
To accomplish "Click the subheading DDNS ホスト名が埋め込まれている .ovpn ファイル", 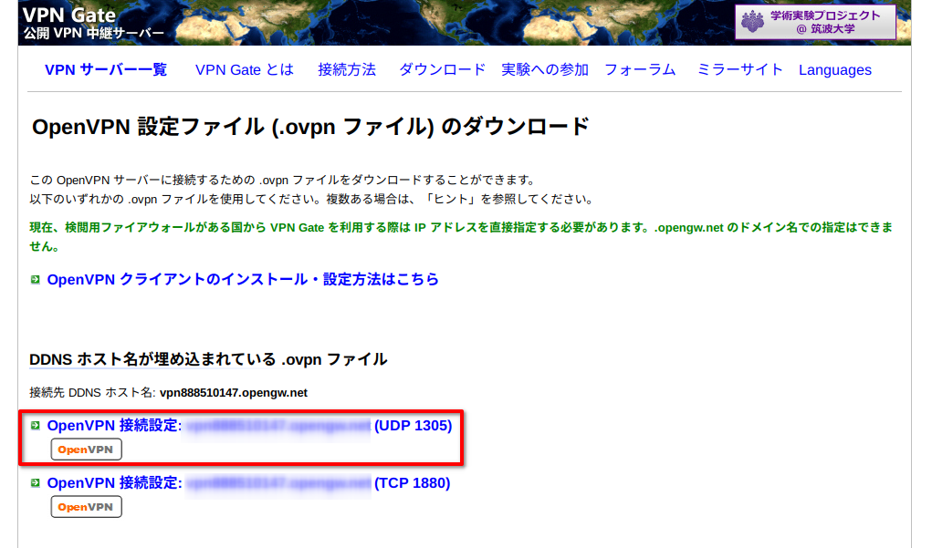I will pos(208,360).
